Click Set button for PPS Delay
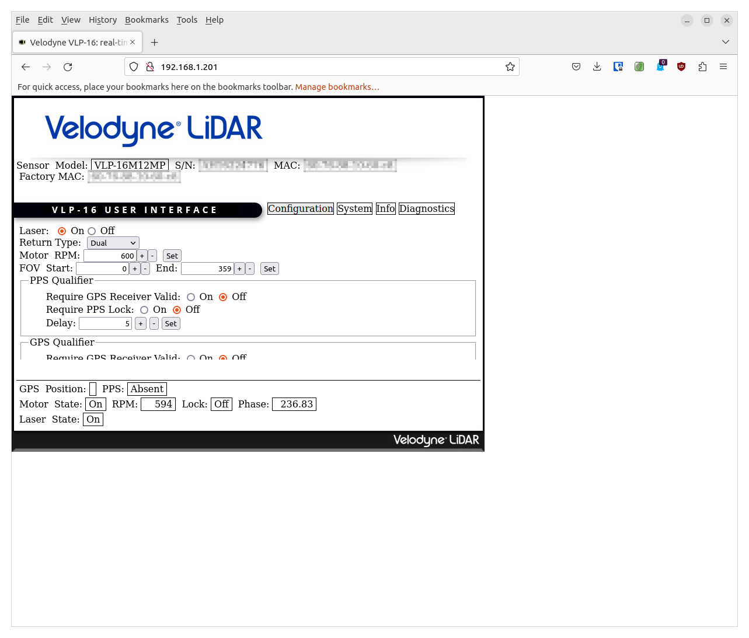This screenshot has width=749, height=638. (x=171, y=323)
